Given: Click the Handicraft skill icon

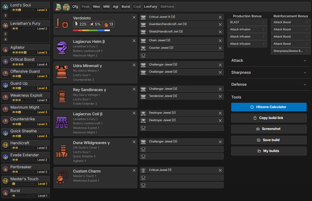Looking at the screenshot, I should (5, 145).
